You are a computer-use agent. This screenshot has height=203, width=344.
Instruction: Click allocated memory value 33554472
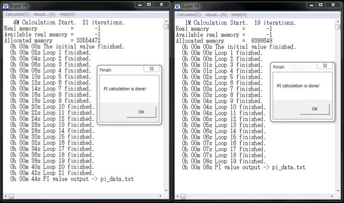(89, 40)
